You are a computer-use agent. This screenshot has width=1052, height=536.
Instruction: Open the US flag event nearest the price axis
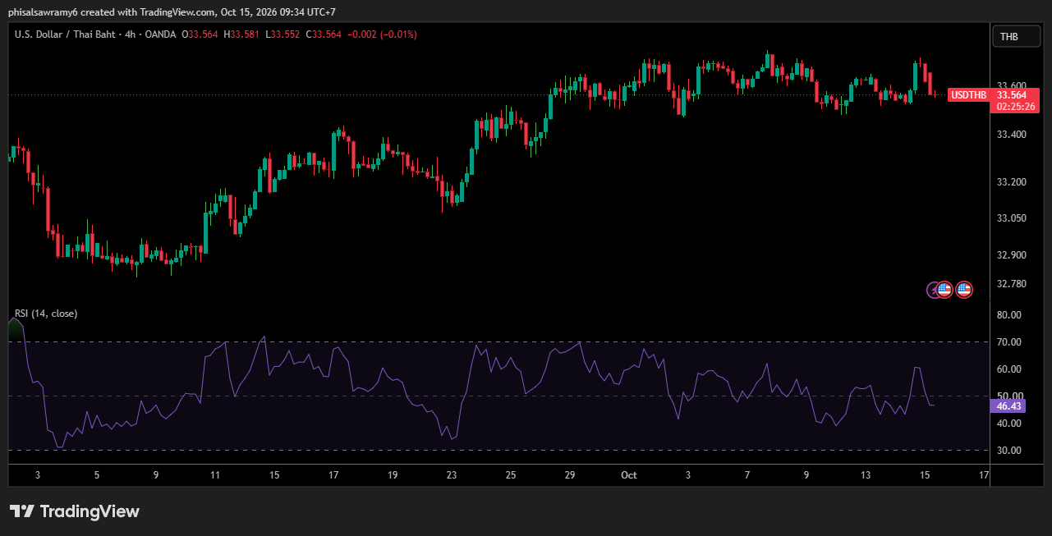pos(964,289)
